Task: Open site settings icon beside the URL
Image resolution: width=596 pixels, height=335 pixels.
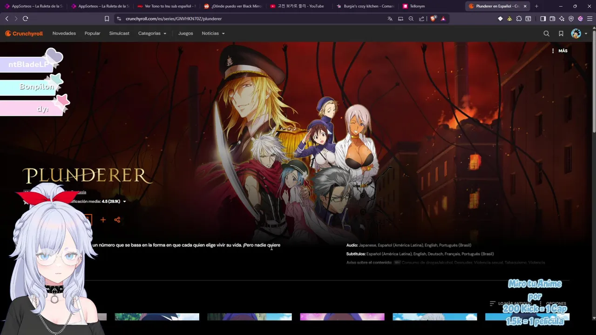Action: point(119,19)
